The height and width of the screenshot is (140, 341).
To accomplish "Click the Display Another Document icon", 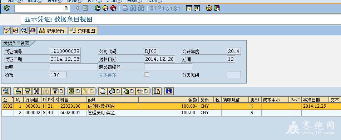I will (16, 31).
